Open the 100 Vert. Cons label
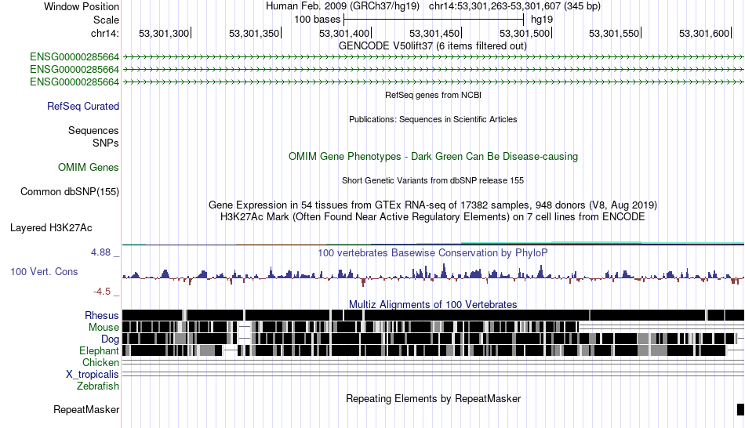 44,272
